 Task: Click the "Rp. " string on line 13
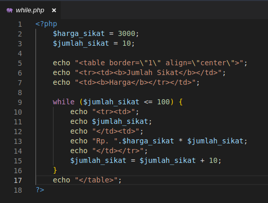pos(105,141)
